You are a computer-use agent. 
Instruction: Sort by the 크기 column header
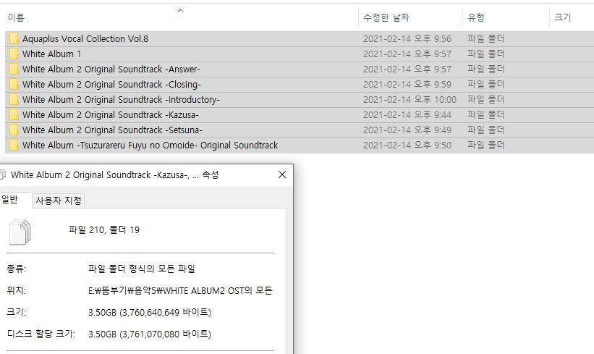click(563, 17)
